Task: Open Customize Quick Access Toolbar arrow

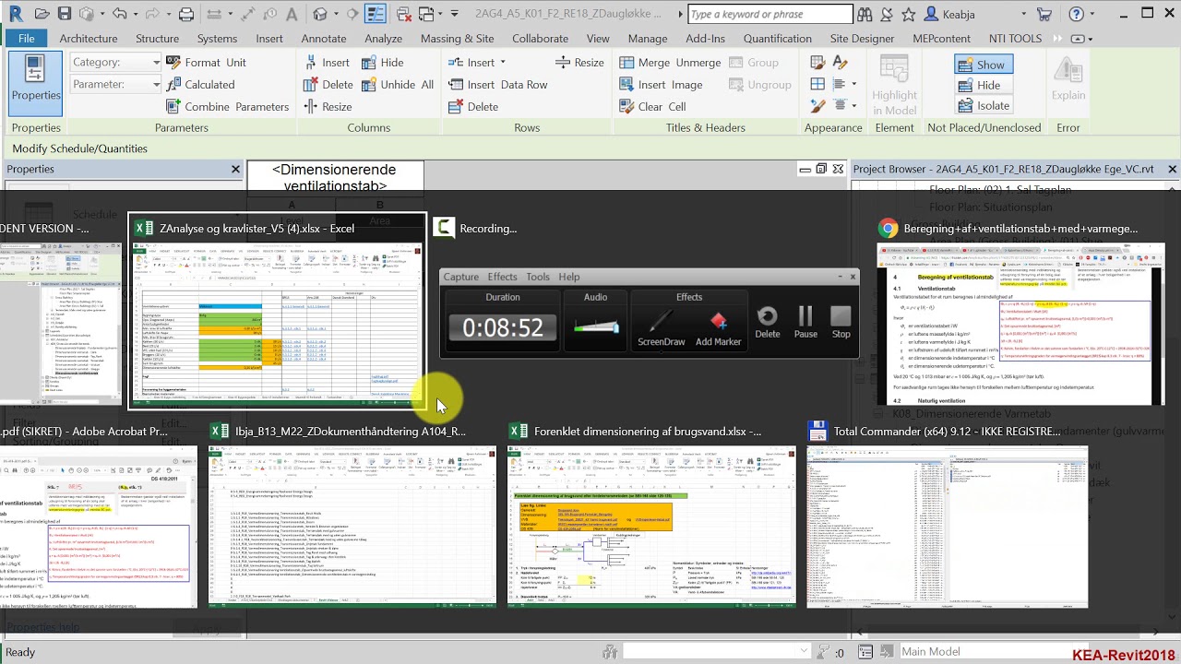Action: 454,14
